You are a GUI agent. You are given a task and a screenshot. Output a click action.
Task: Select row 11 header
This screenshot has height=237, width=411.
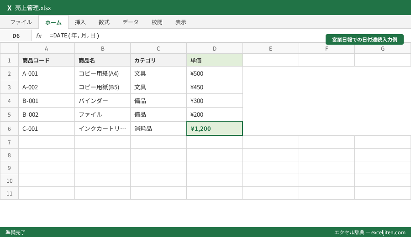pos(9,193)
